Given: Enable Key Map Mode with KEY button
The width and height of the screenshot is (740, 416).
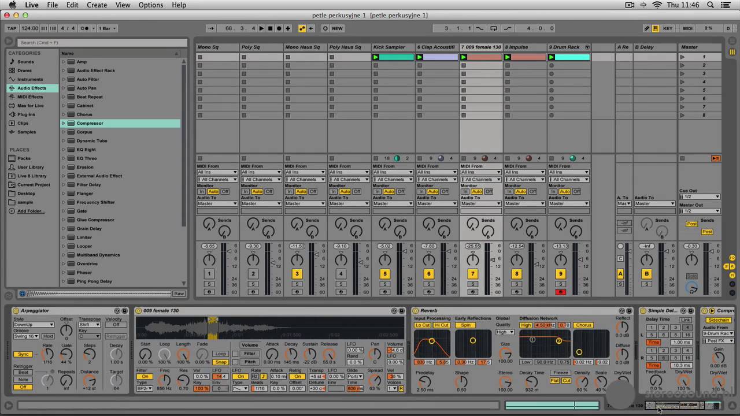Looking at the screenshot, I should point(668,28).
